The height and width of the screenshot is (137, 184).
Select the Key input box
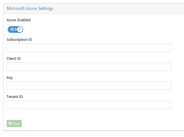coord(89,86)
